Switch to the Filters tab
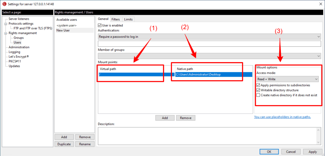The image size is (325, 156). [x=116, y=19]
